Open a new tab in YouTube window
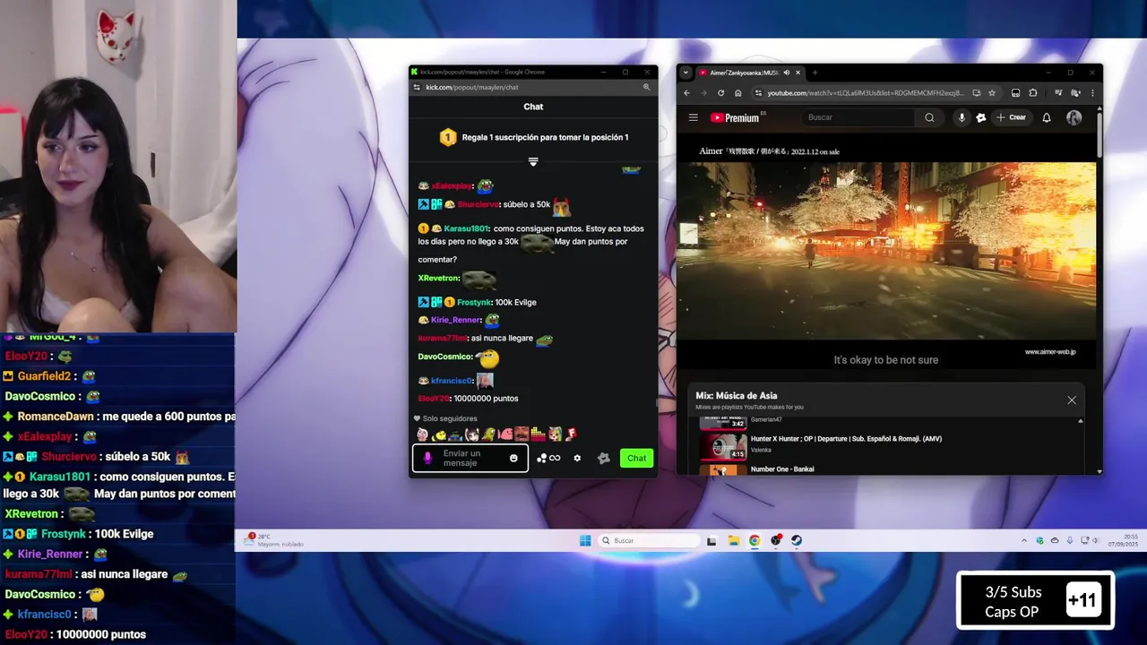 (815, 73)
